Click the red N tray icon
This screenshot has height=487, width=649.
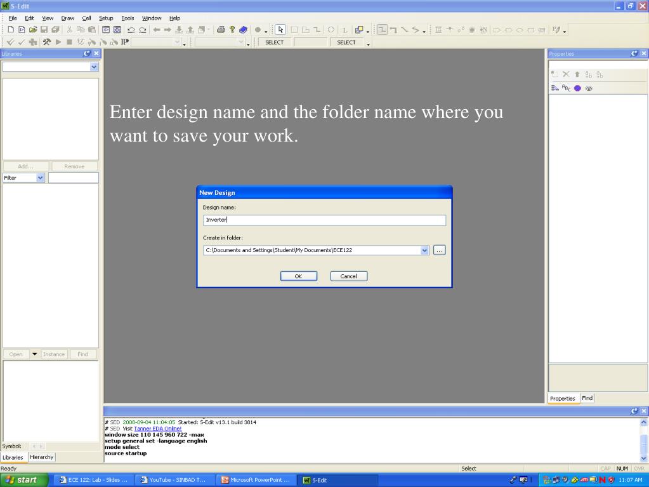602,480
